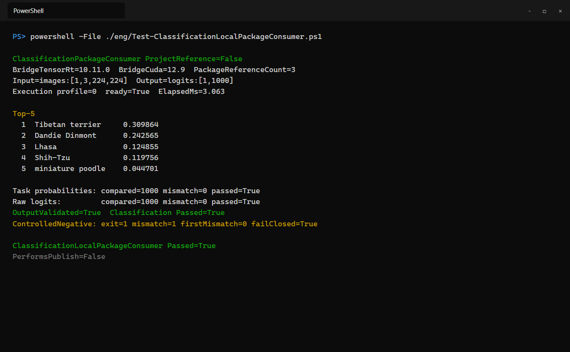The height and width of the screenshot is (352, 570).
Task: Click Input=images:[1,3,224,224] text
Action: (70, 80)
